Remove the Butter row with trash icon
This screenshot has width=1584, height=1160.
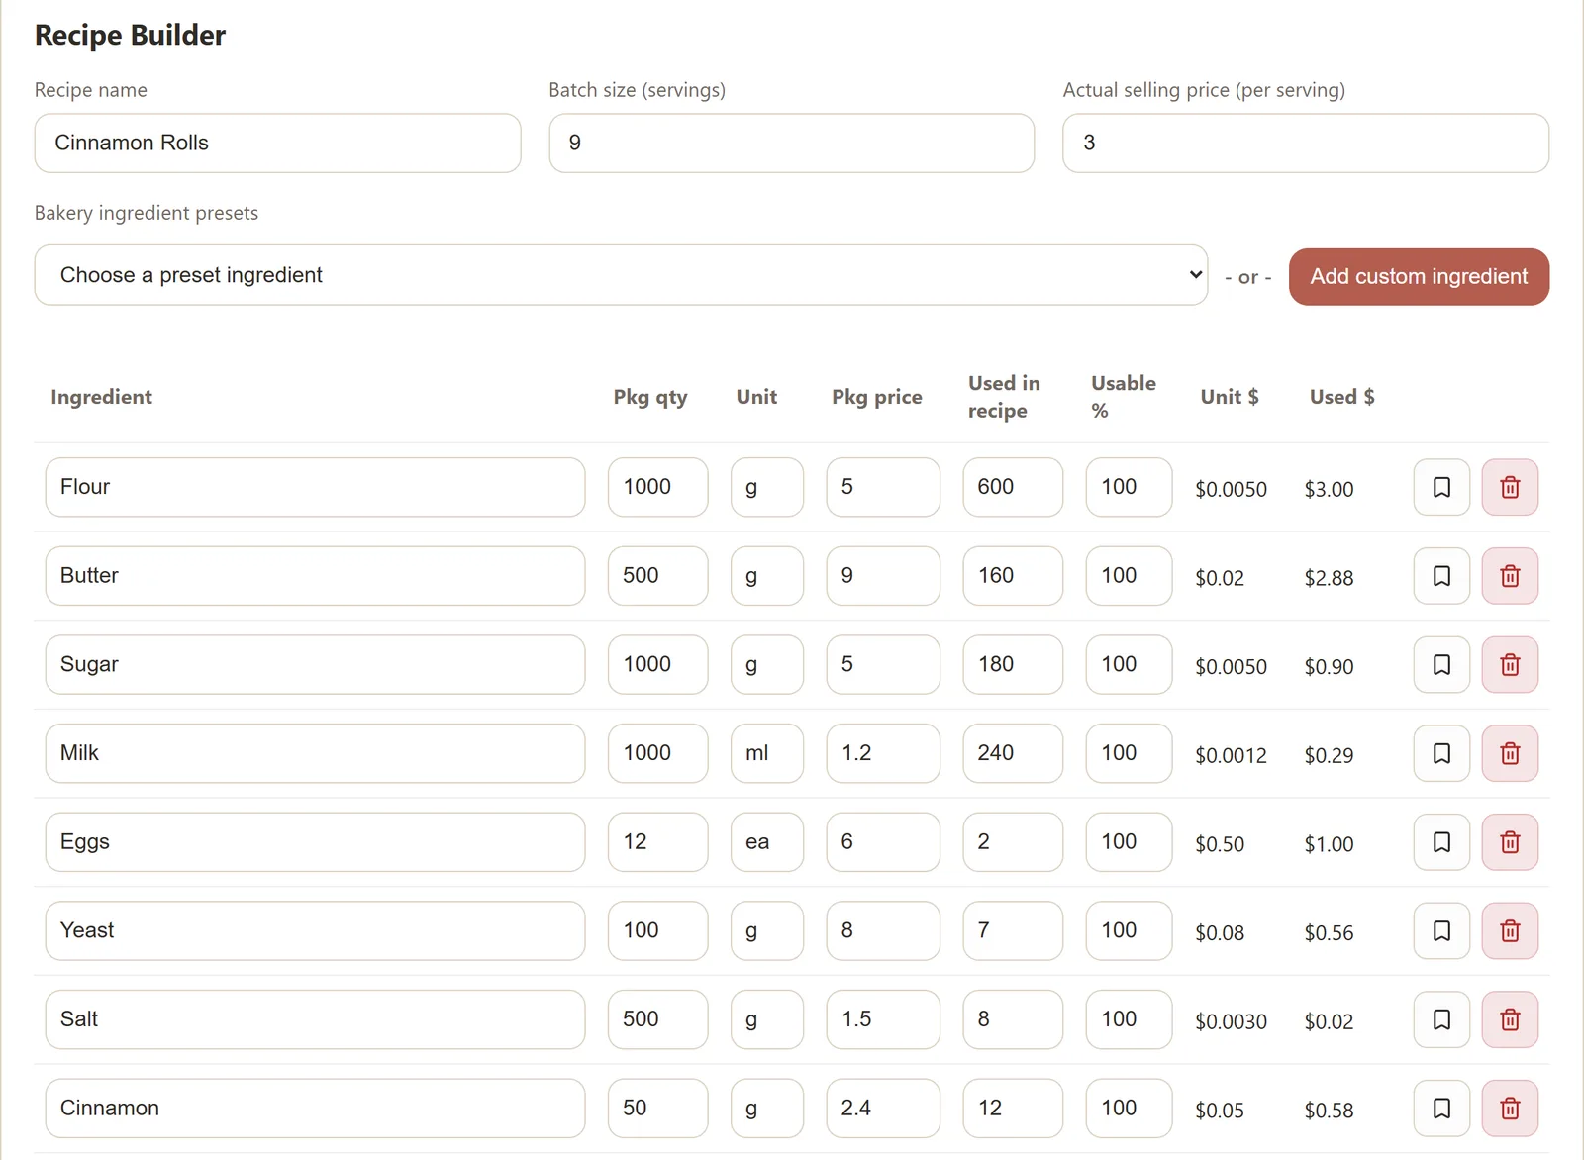pyautogui.click(x=1510, y=576)
